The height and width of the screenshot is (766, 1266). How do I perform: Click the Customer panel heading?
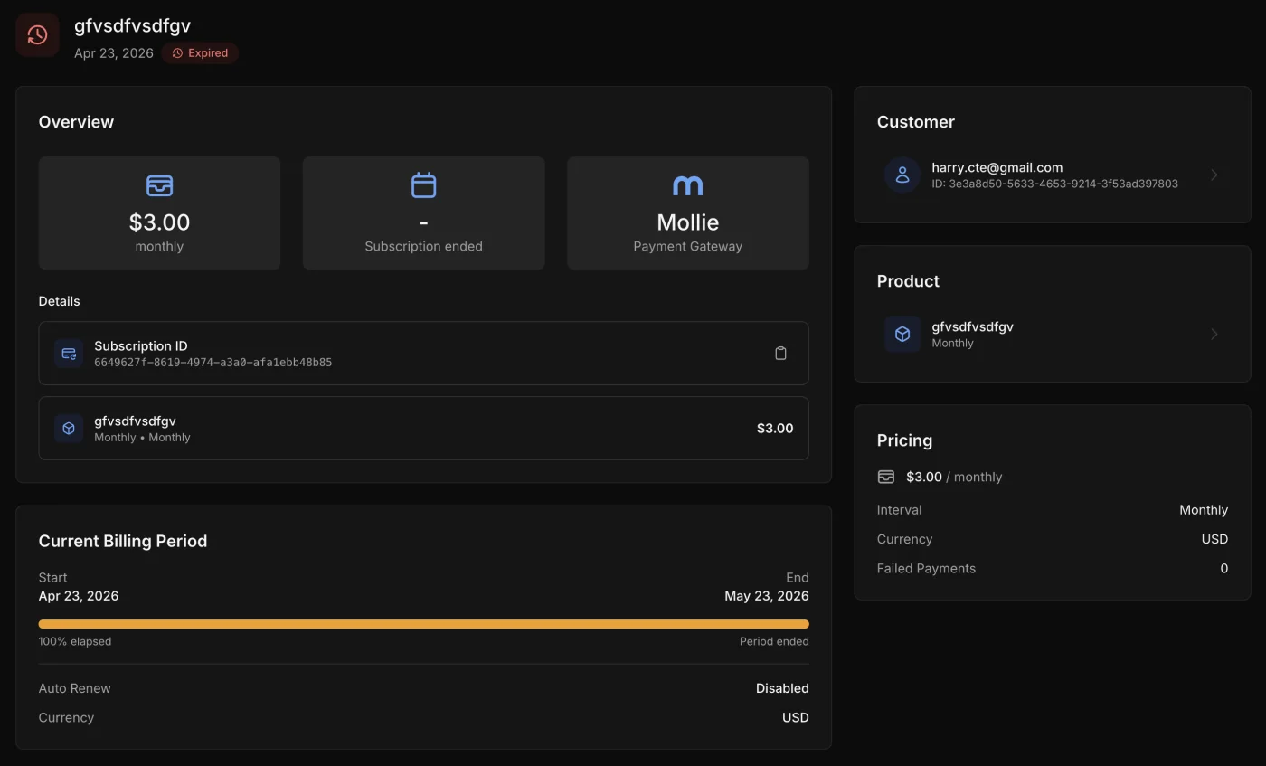[x=916, y=122]
